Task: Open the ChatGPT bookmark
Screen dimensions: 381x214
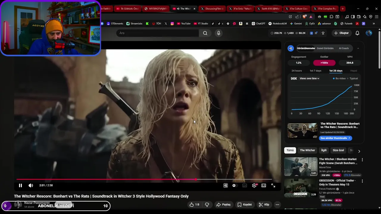Action: tap(258, 23)
